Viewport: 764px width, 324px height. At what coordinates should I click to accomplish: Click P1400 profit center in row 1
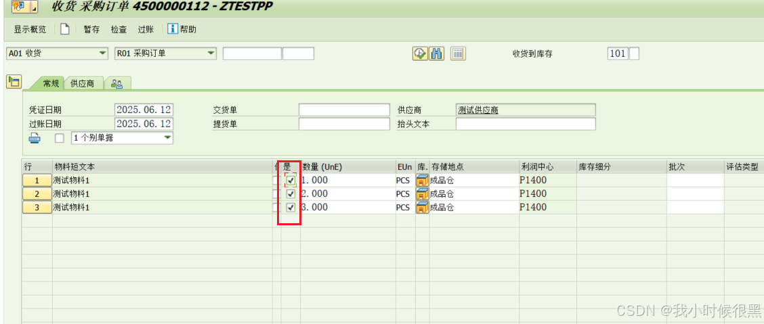(x=533, y=181)
